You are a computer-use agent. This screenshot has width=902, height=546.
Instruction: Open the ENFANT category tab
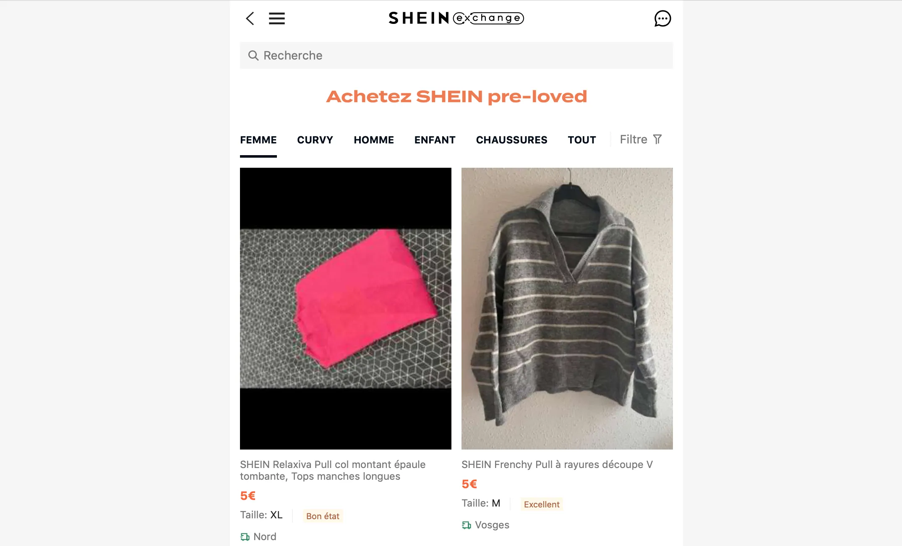click(435, 140)
